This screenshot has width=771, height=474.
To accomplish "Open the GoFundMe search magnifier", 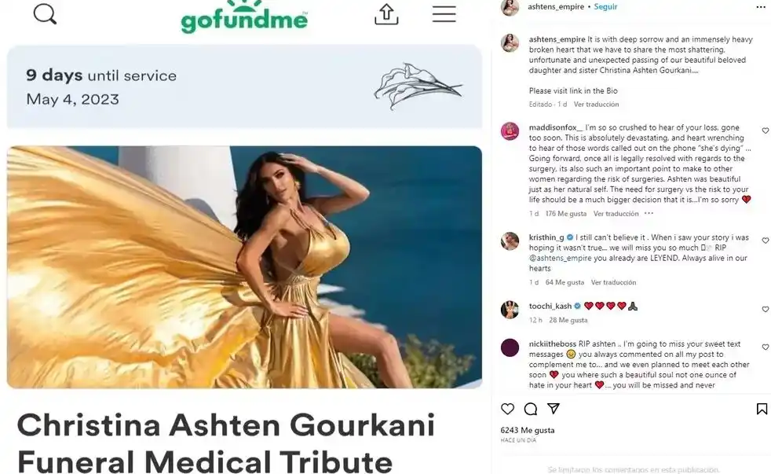I will [45, 14].
